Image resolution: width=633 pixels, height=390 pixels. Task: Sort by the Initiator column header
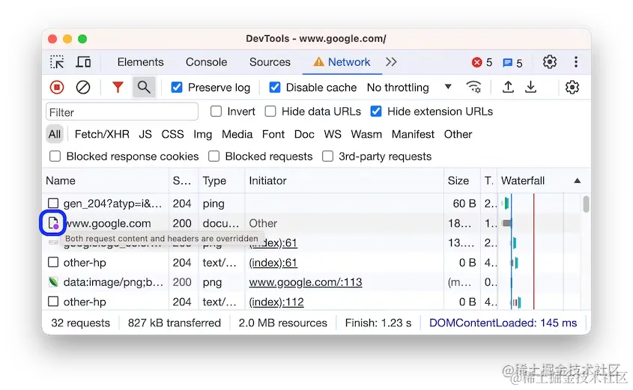point(345,180)
